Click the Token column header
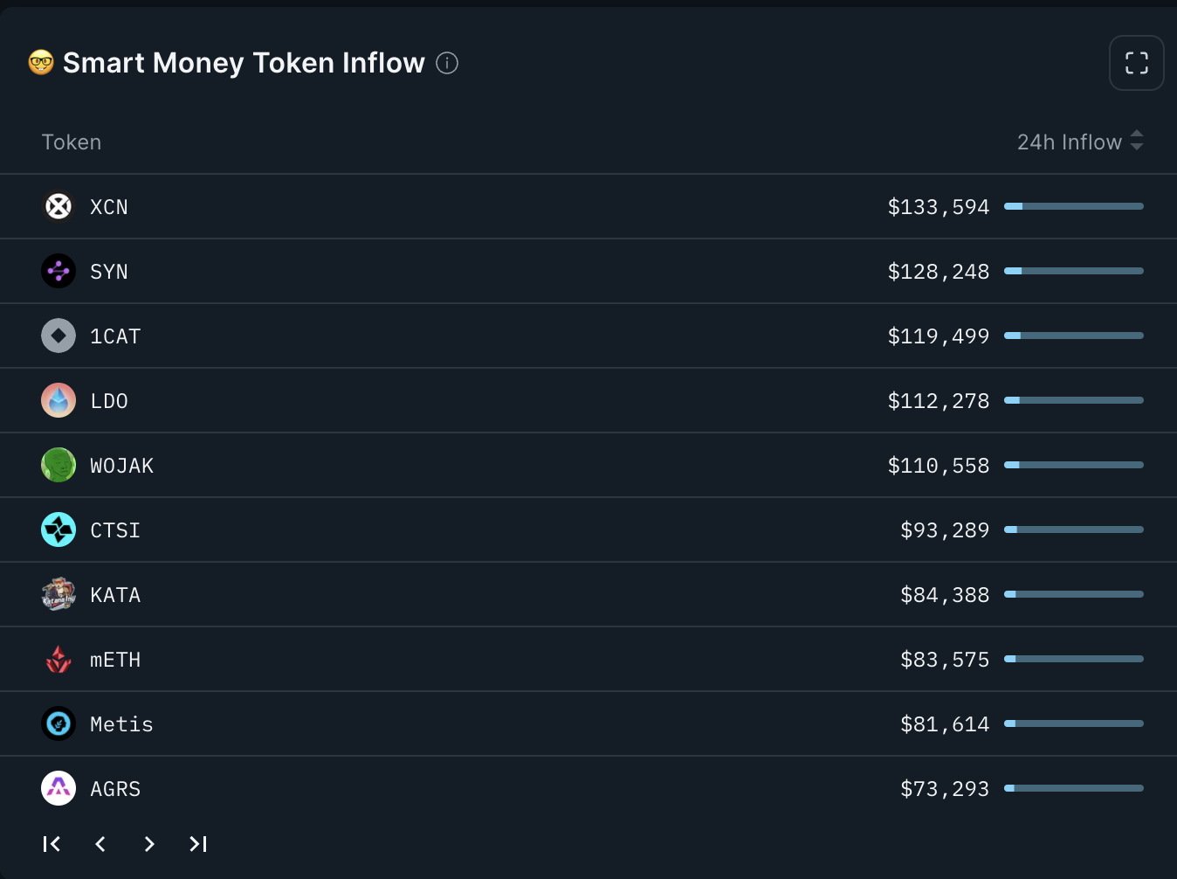 pos(72,142)
